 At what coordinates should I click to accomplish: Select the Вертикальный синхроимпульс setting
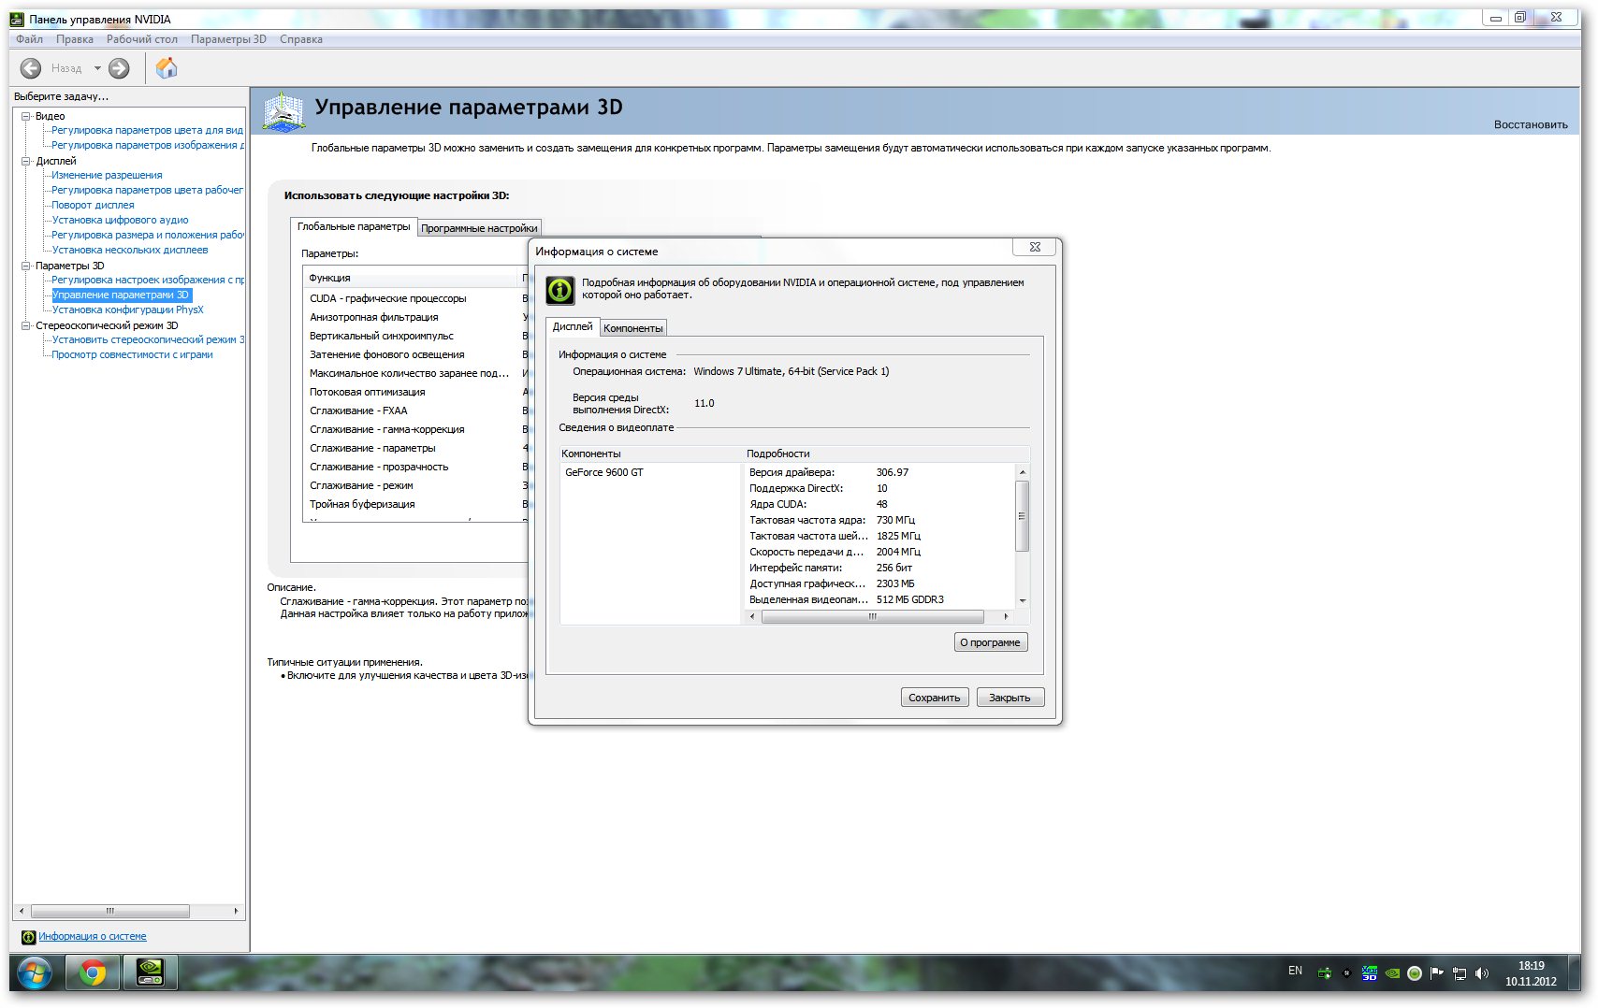pyautogui.click(x=416, y=336)
